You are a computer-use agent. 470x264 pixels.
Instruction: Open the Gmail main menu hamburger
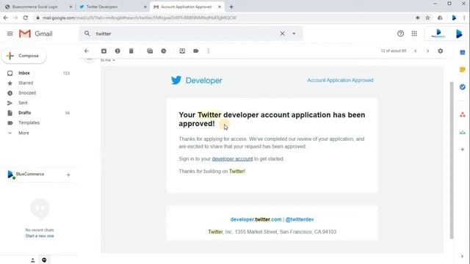click(10, 34)
